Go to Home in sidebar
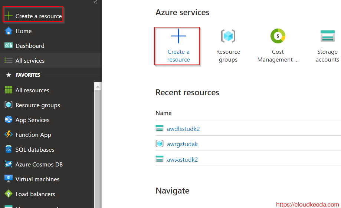The height and width of the screenshot is (208, 341). (23, 31)
